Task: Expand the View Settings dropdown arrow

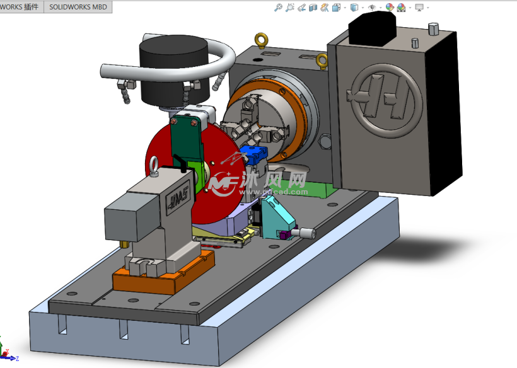Action: (427, 8)
